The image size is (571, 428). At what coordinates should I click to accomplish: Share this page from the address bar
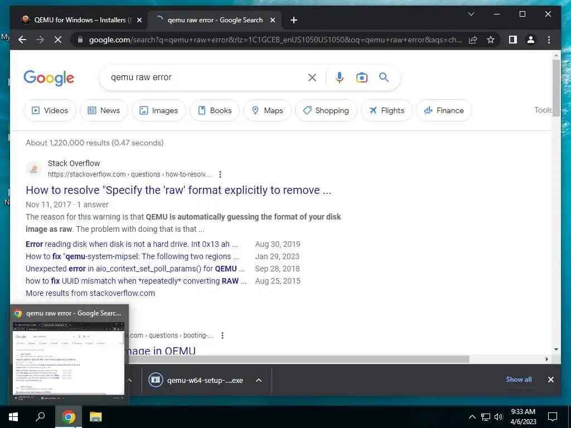[473, 40]
